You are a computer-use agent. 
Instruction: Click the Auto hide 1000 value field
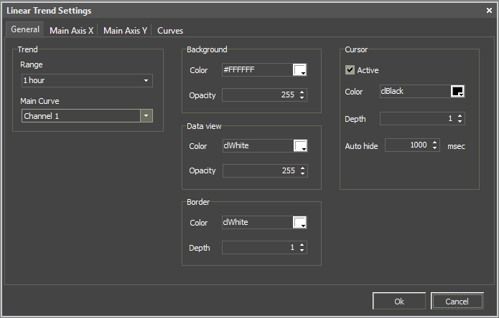coord(408,145)
